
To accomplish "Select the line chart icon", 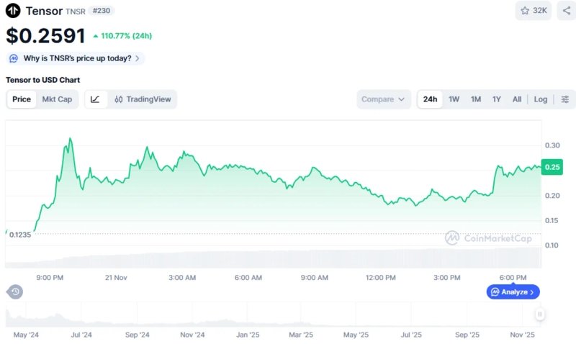I will pyautogui.click(x=96, y=99).
